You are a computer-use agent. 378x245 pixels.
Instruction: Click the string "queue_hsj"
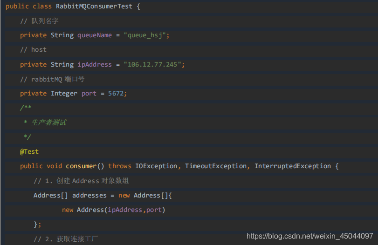145,35
